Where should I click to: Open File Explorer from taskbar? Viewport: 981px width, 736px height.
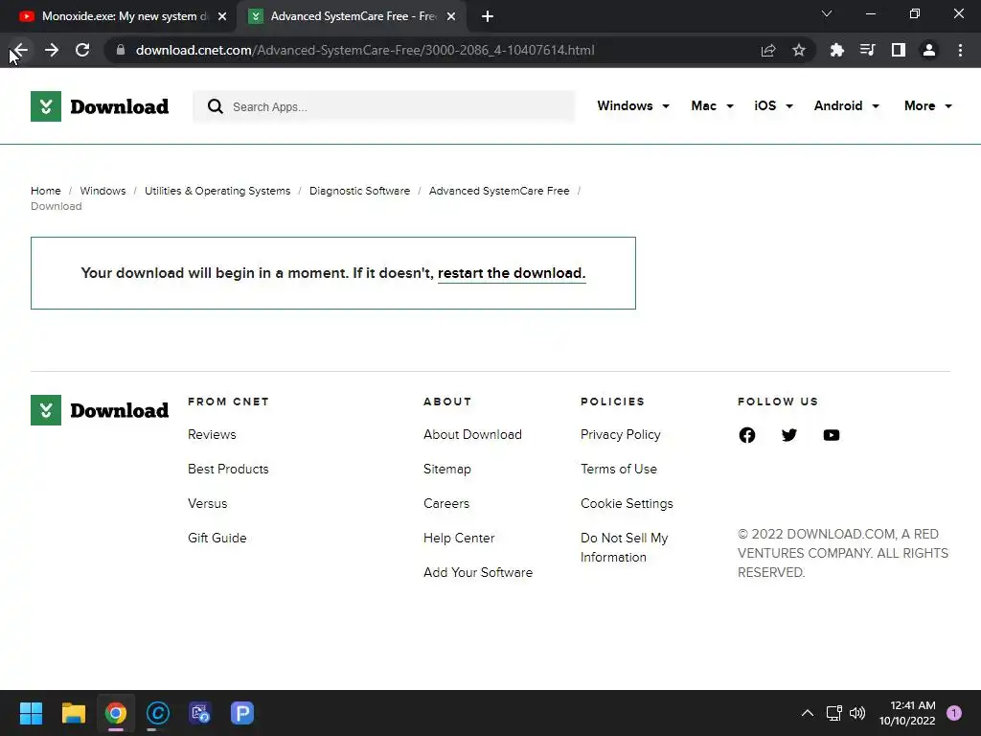point(73,713)
